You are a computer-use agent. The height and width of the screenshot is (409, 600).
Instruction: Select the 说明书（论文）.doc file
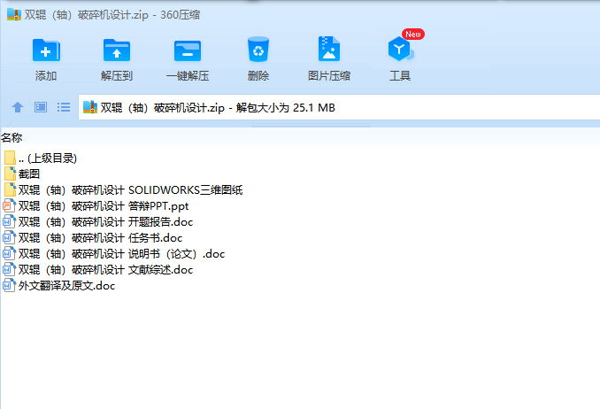click(x=114, y=253)
